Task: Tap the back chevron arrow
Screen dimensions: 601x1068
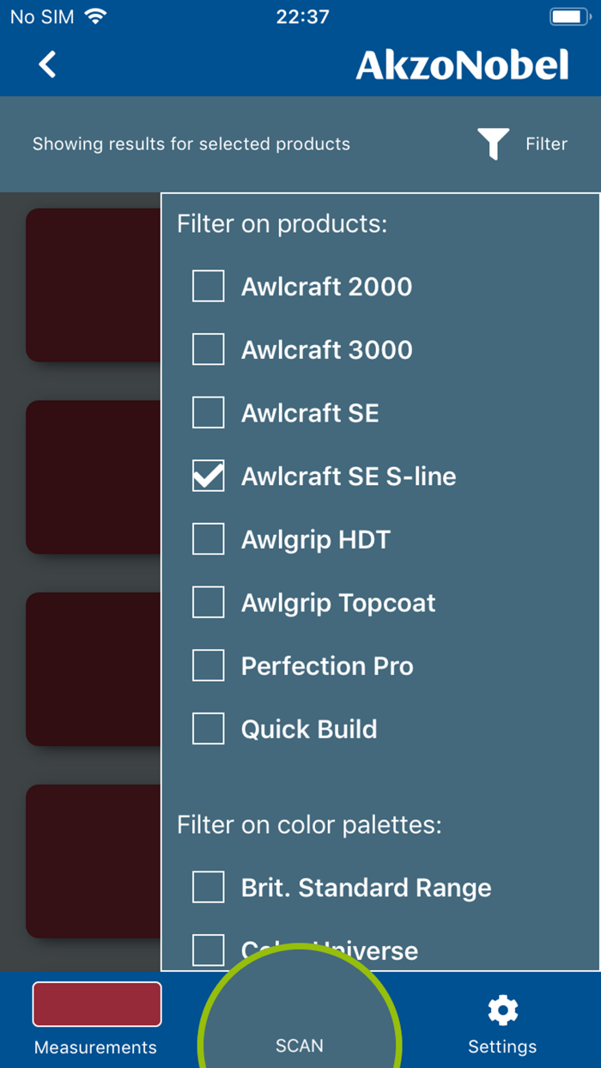Action: tap(47, 64)
